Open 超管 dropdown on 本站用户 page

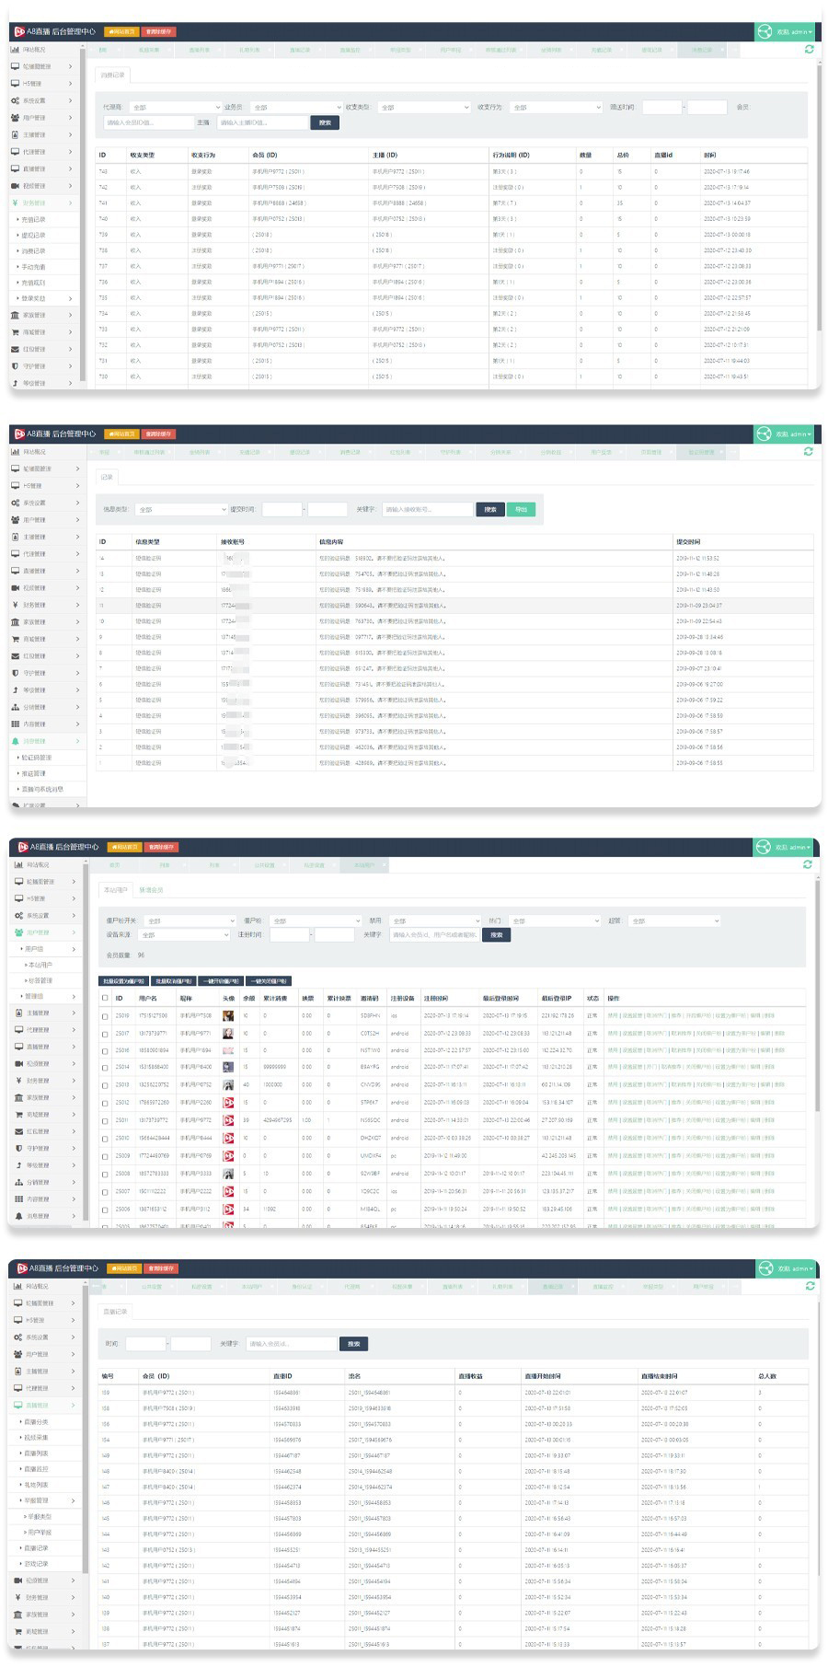[674, 920]
